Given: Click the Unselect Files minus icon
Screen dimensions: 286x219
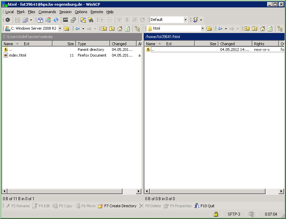Looking at the screenshot, I should coord(109,20).
